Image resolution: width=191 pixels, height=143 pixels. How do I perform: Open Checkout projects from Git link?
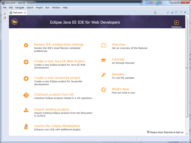54,94
